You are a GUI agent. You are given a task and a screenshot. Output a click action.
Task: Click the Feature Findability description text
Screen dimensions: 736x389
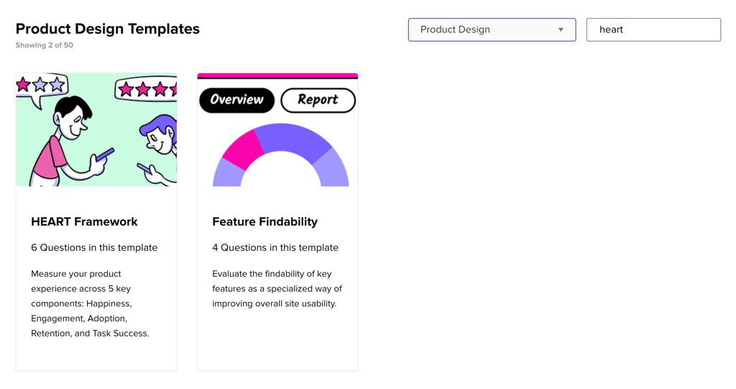277,288
